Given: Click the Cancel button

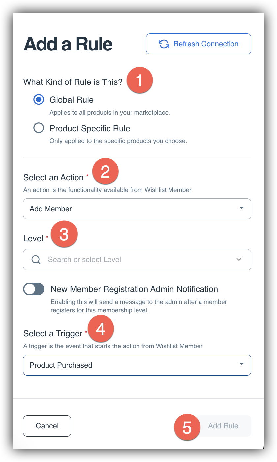Looking at the screenshot, I should click(47, 426).
